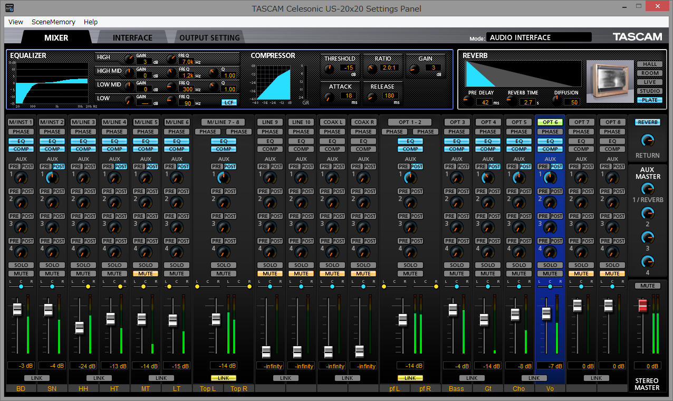Image resolution: width=673 pixels, height=401 pixels.
Task: Open the OUTPUT SETTING tab
Action: tap(209, 37)
